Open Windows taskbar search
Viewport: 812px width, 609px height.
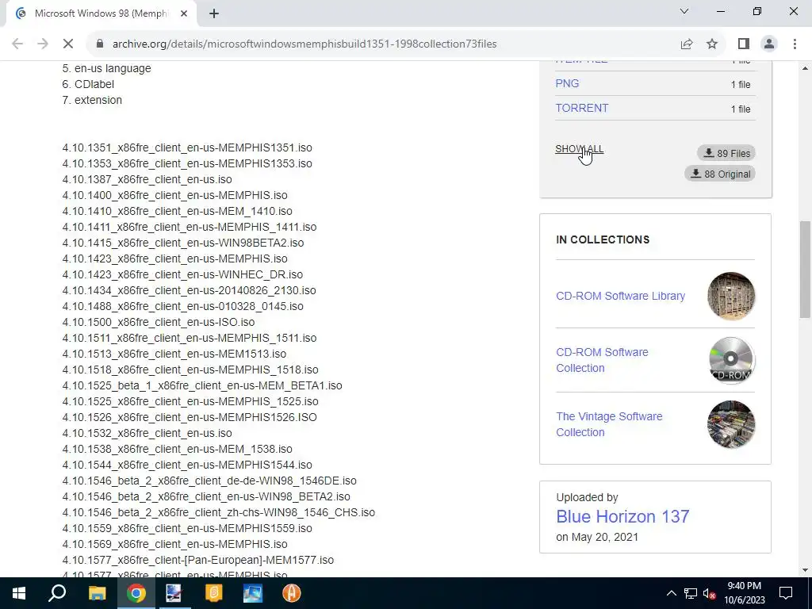coord(57,593)
